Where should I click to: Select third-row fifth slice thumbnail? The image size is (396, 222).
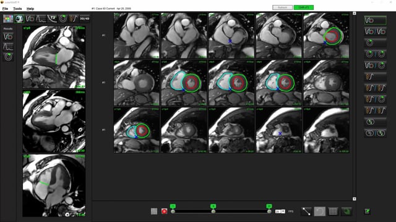(x=326, y=130)
